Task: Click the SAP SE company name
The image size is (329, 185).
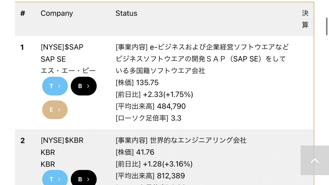Action: coord(53,59)
